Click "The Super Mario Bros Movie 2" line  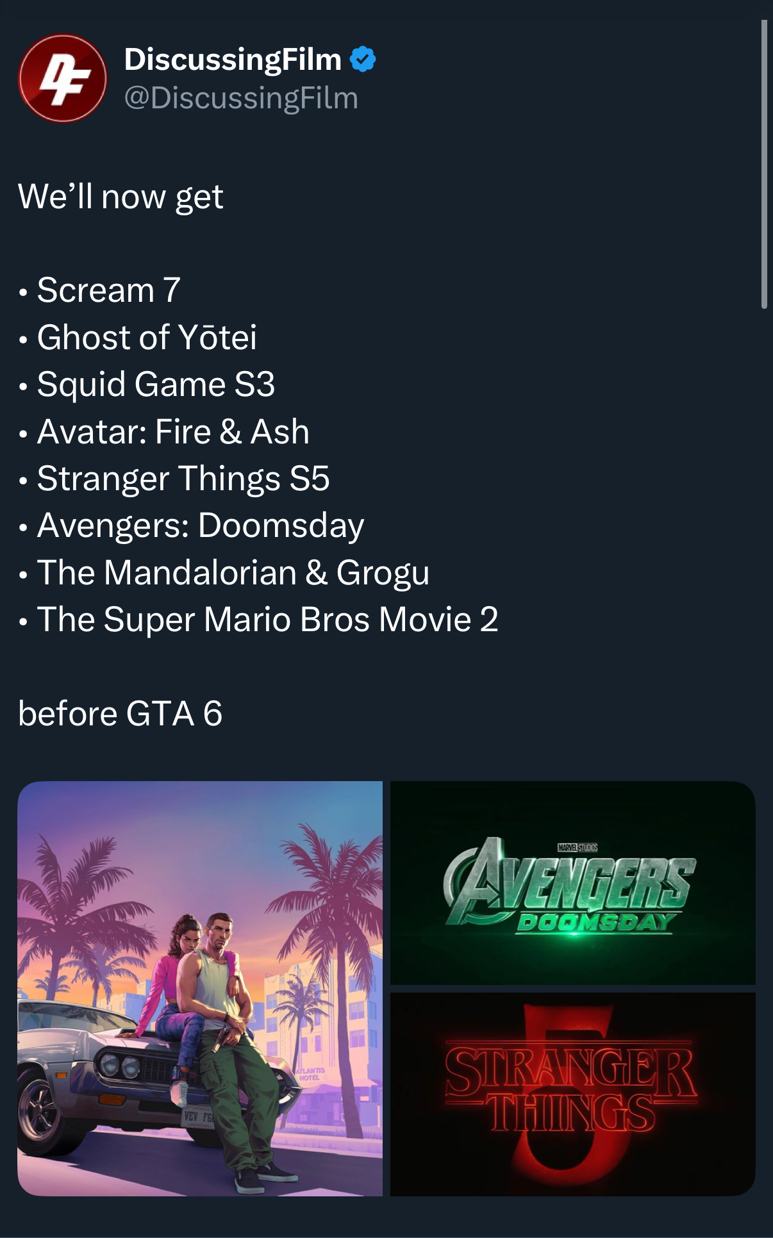[x=267, y=620]
